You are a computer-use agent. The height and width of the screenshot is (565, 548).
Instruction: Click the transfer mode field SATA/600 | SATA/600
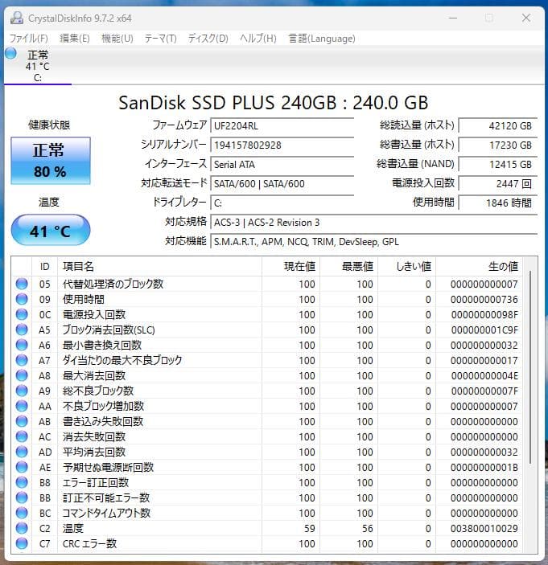(x=282, y=183)
